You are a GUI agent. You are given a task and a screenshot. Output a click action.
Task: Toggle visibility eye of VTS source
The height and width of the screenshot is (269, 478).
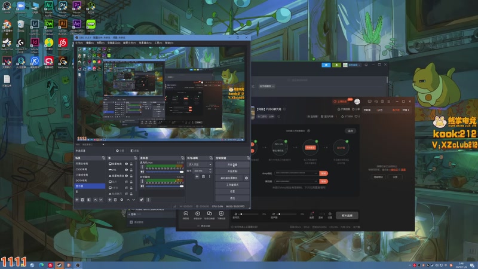click(x=126, y=170)
